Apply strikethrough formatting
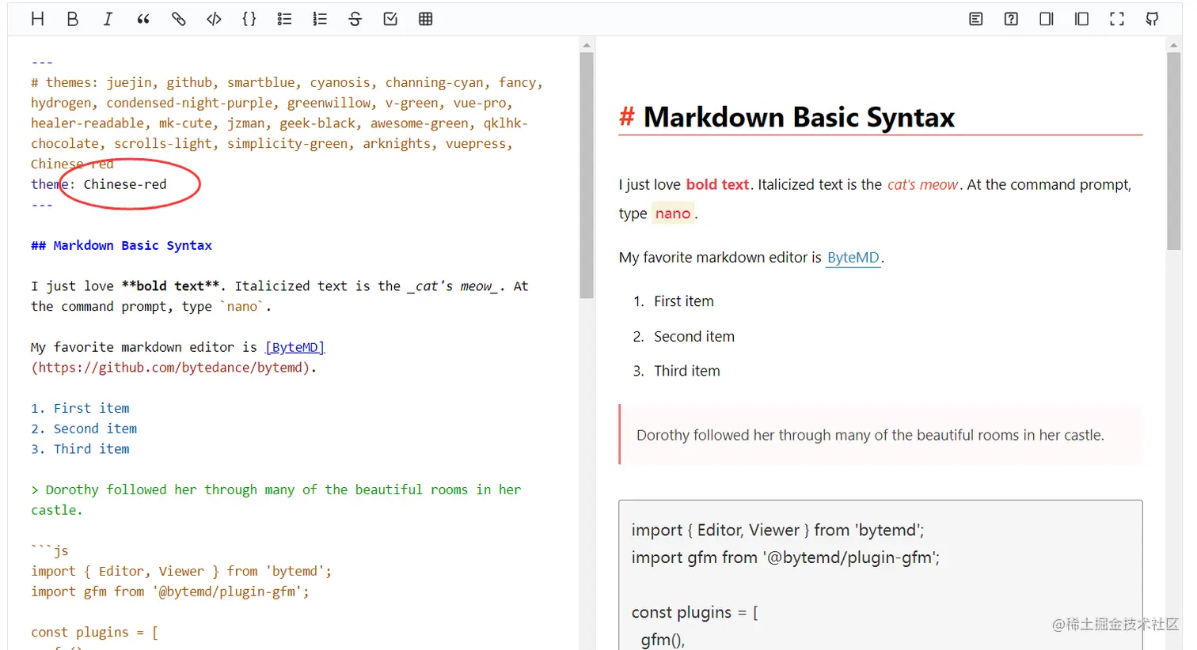 (355, 19)
